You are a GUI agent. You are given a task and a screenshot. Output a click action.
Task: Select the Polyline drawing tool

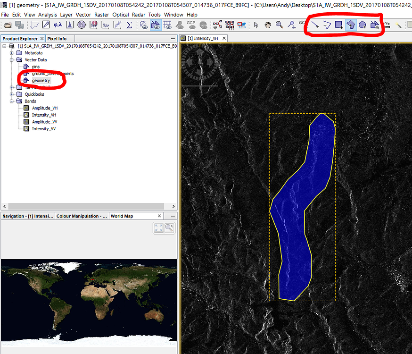(x=327, y=25)
